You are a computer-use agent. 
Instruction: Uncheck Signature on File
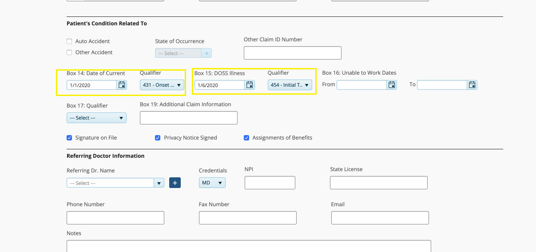coord(69,138)
